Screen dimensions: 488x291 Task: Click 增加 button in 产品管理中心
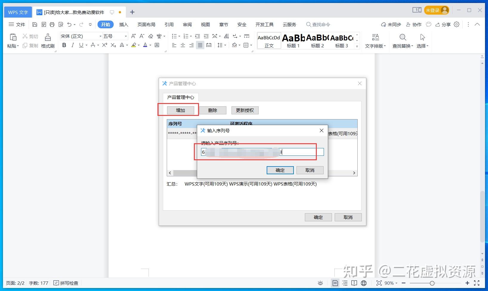click(180, 110)
